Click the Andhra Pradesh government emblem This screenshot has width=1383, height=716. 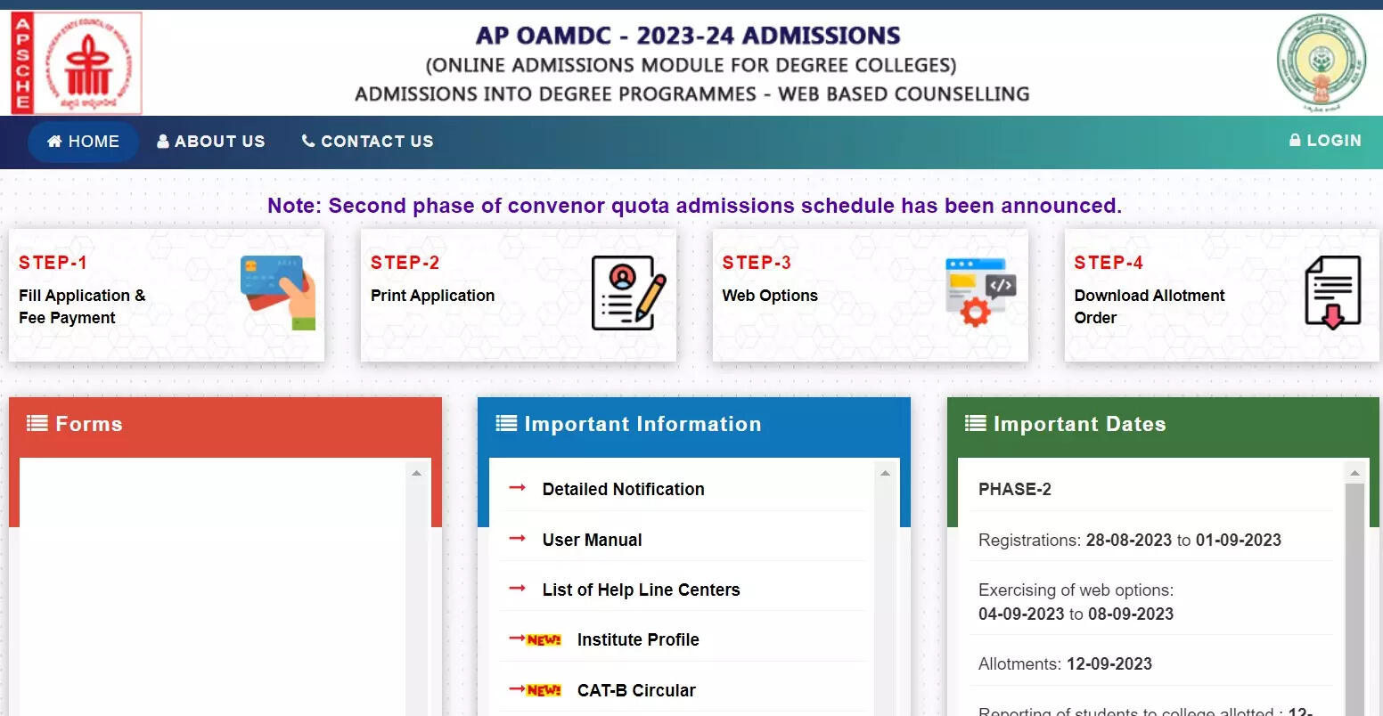click(1321, 63)
